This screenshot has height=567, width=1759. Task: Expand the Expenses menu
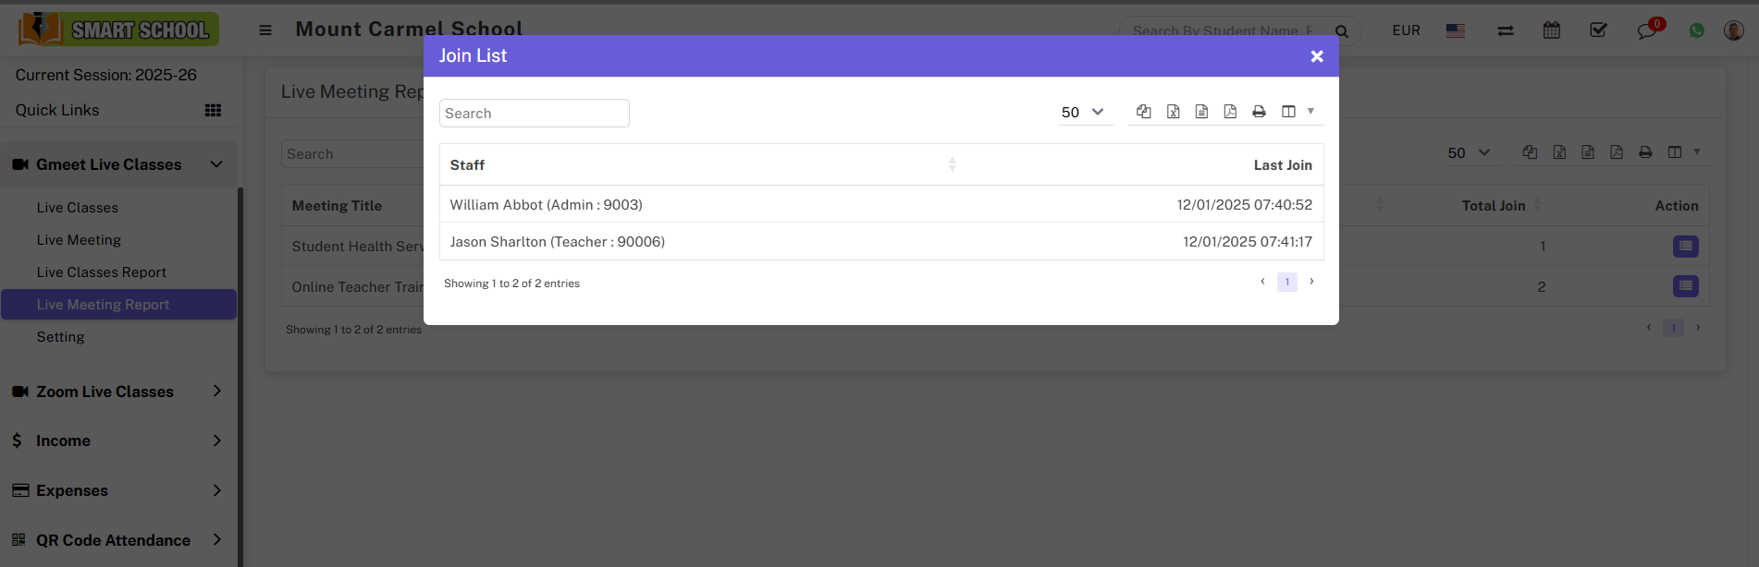point(118,490)
